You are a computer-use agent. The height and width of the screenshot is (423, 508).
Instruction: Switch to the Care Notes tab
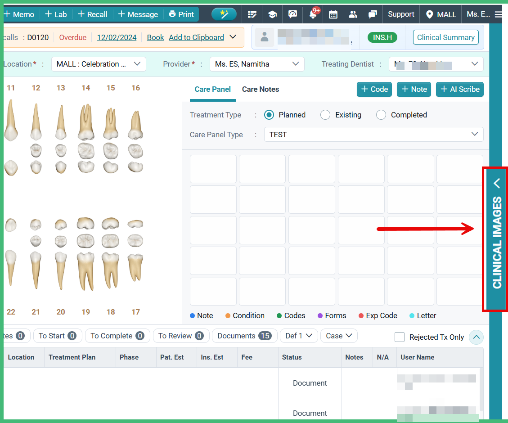(x=260, y=89)
